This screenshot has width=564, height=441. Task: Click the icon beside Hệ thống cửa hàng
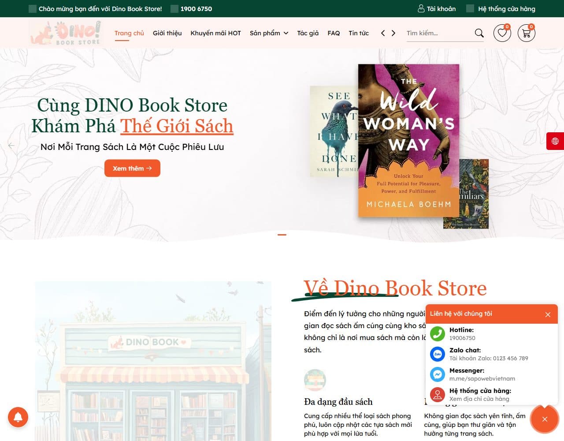pos(470,8)
